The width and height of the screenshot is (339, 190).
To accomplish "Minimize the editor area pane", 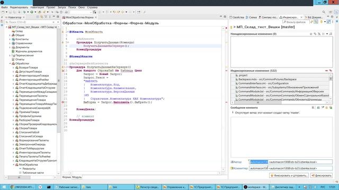I will pyautogui.click(x=221, y=16).
